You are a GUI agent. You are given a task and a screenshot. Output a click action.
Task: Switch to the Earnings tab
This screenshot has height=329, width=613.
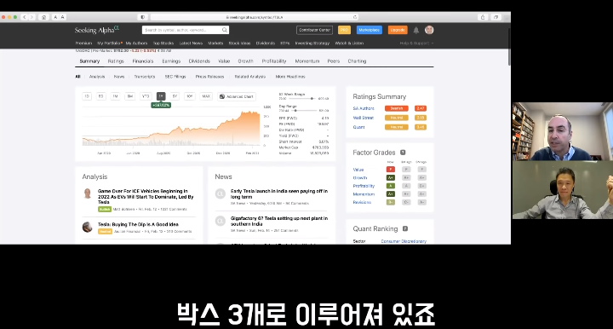tap(171, 61)
